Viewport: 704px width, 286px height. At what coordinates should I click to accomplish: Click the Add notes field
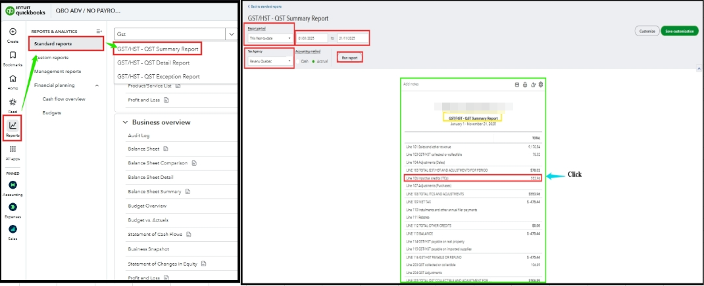pyautogui.click(x=411, y=84)
